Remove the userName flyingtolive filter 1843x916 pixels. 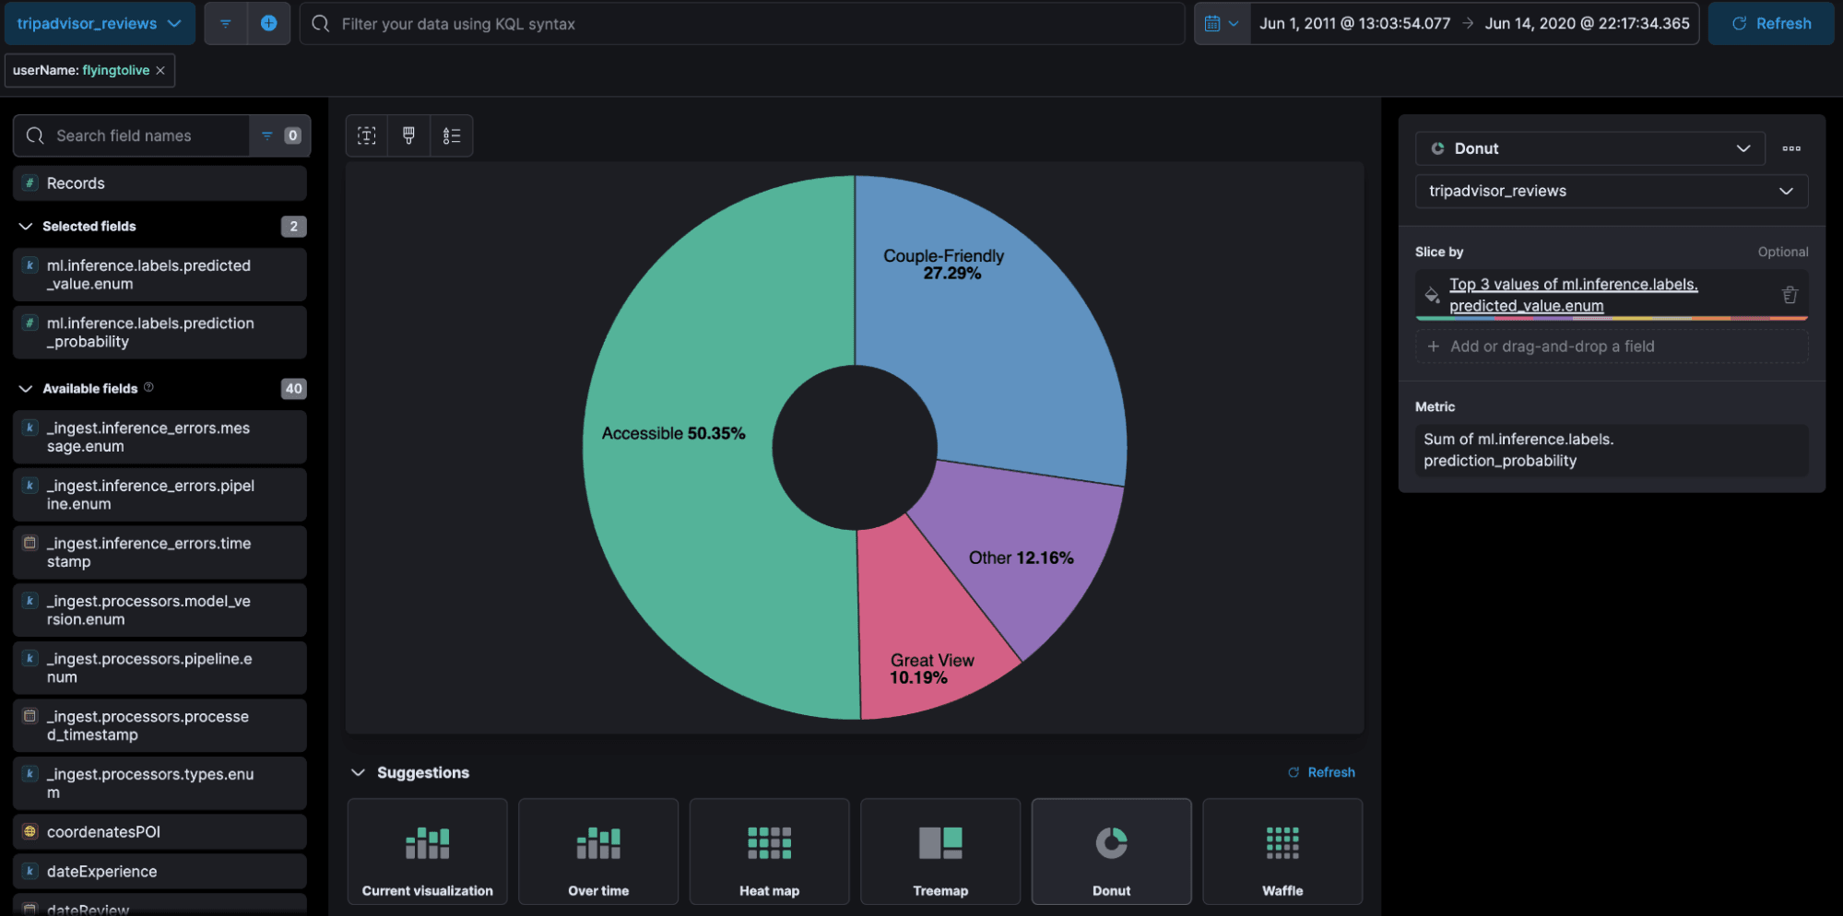click(160, 71)
